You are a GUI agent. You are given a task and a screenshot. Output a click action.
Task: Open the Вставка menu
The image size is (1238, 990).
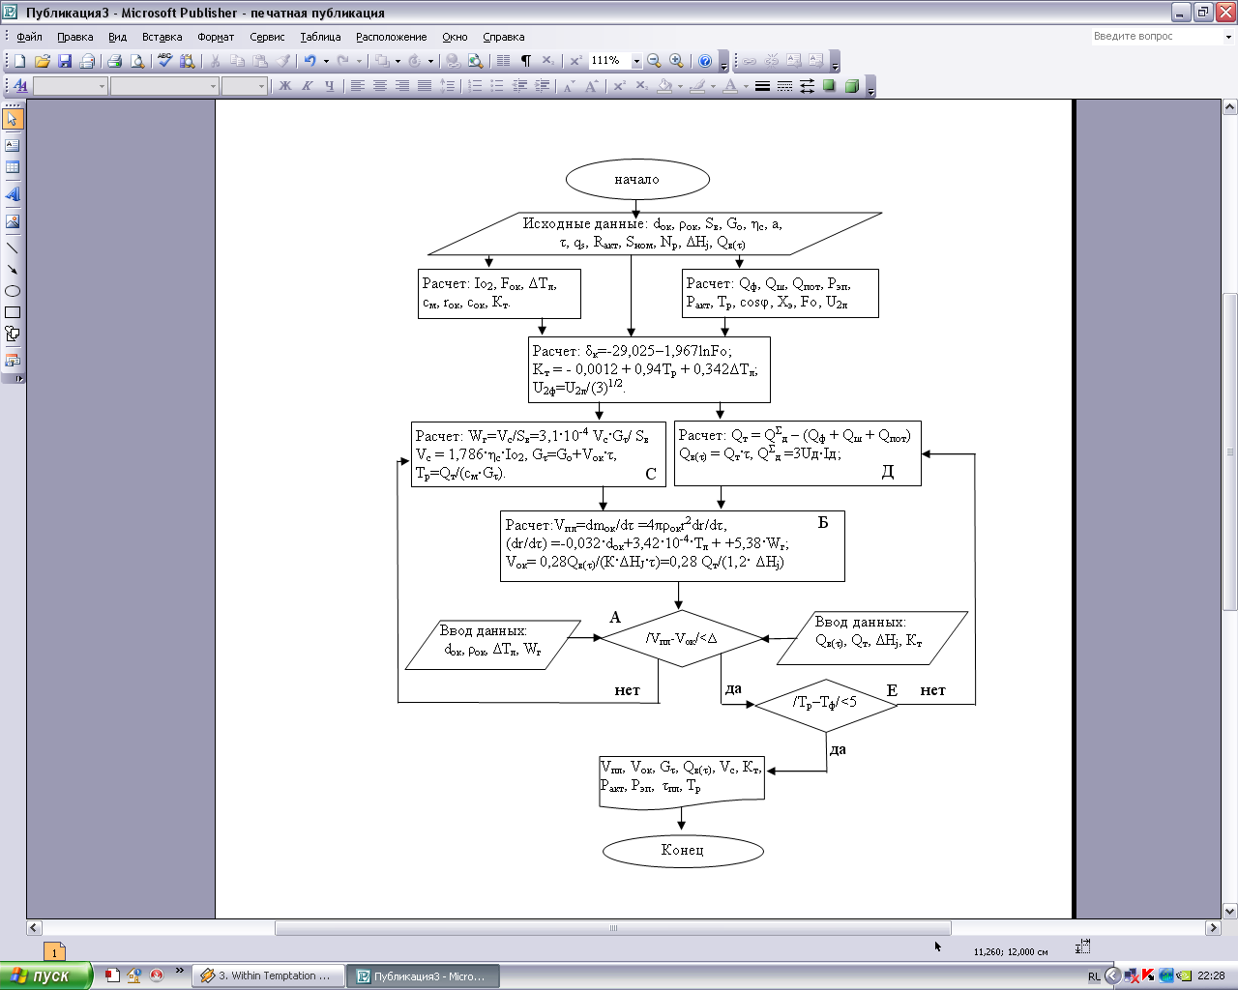[162, 37]
